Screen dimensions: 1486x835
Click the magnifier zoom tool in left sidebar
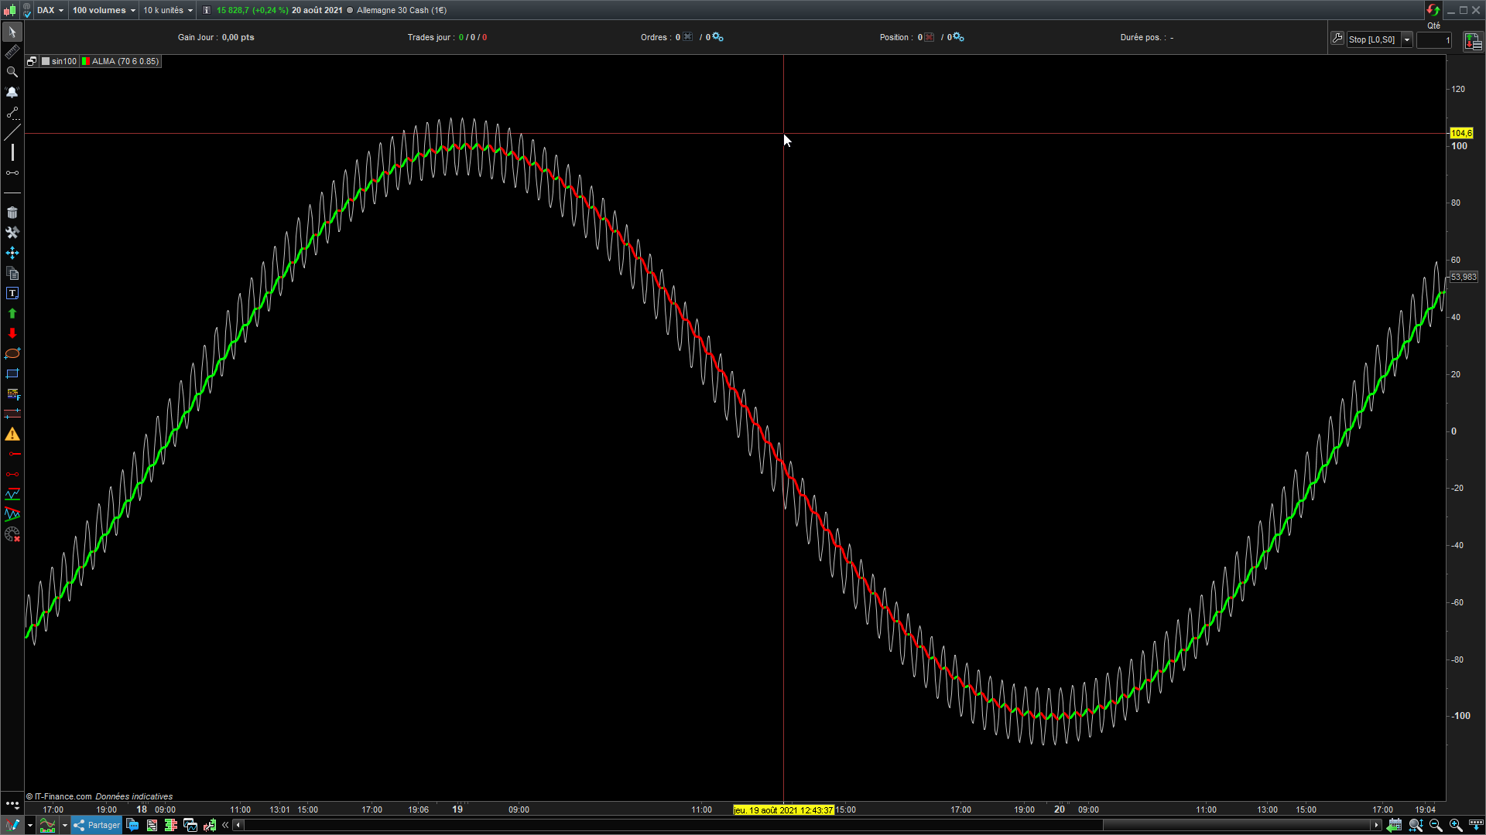click(12, 72)
